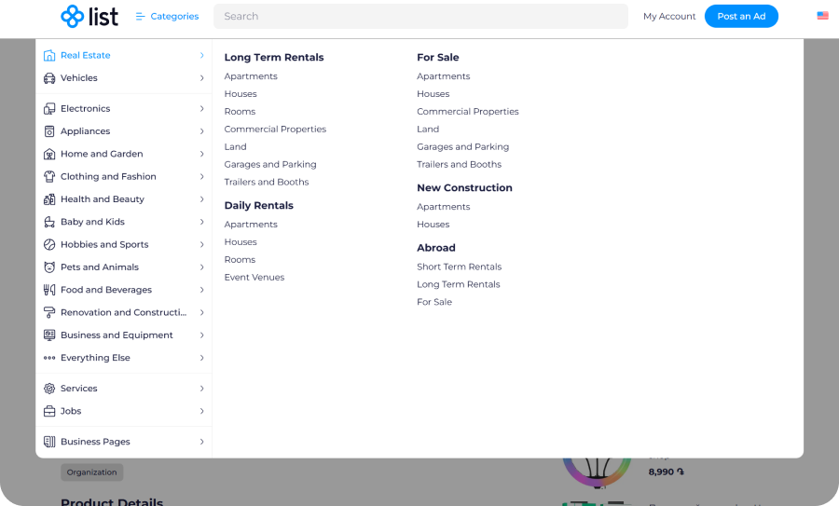The width and height of the screenshot is (839, 506).
Task: Click the Electronics devices icon
Action: (x=49, y=109)
